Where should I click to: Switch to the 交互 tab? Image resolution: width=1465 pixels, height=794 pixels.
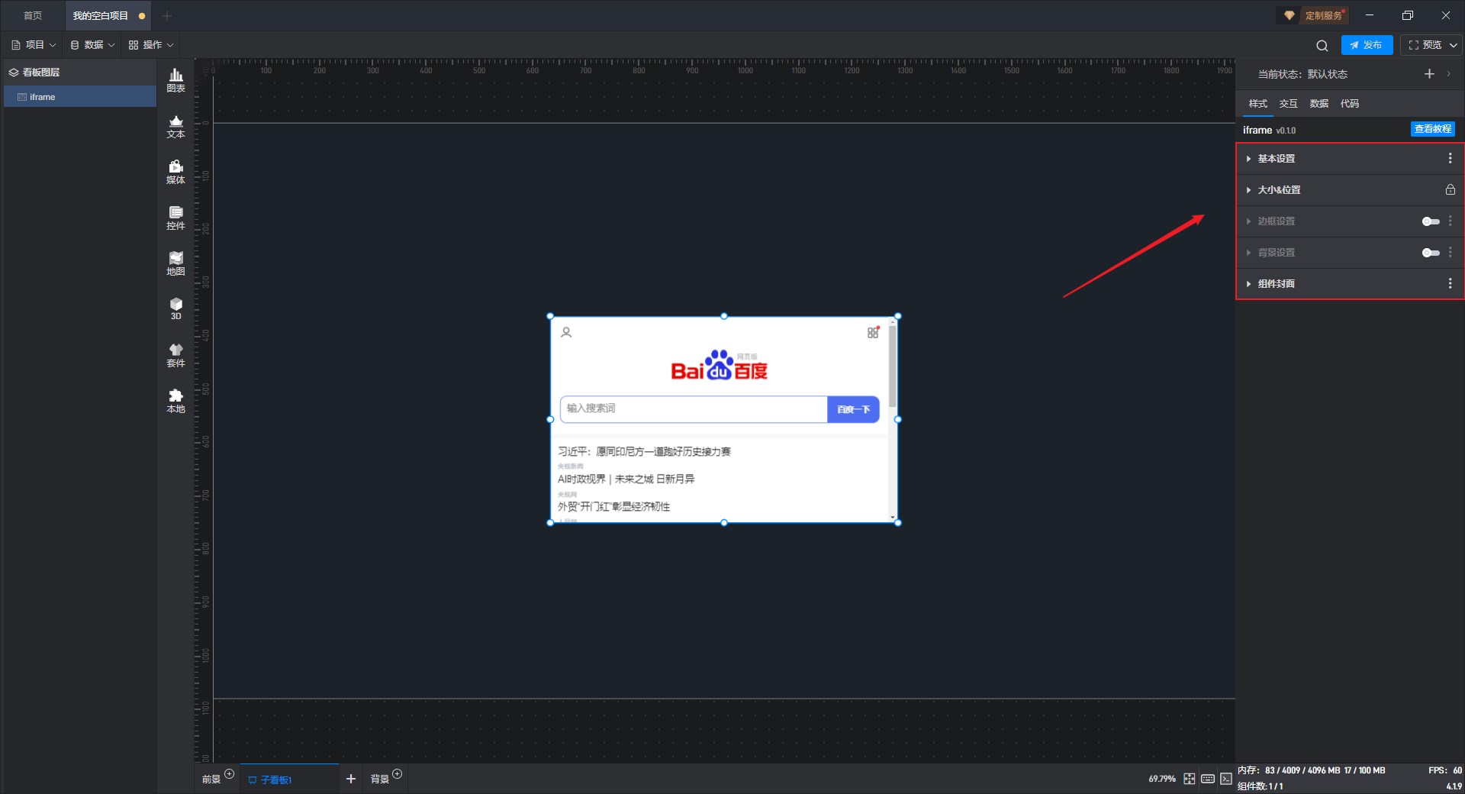click(1289, 104)
